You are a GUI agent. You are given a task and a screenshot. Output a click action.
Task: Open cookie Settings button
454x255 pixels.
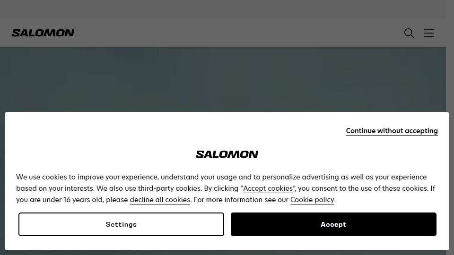pyautogui.click(x=121, y=224)
